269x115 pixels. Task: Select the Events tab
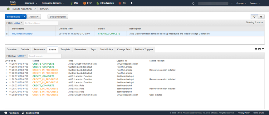pos(53,49)
